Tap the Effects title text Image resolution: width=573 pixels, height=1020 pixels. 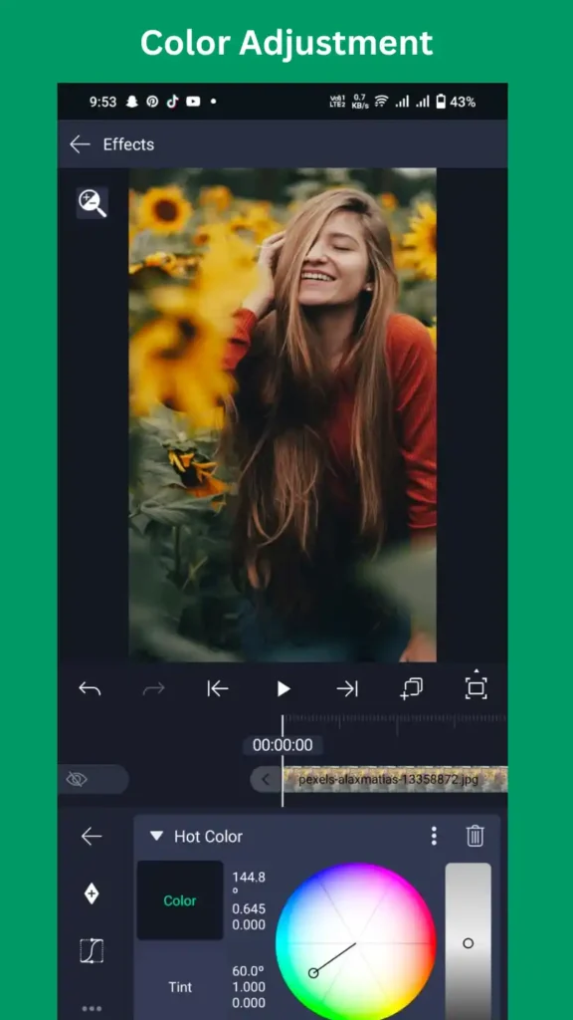point(128,144)
